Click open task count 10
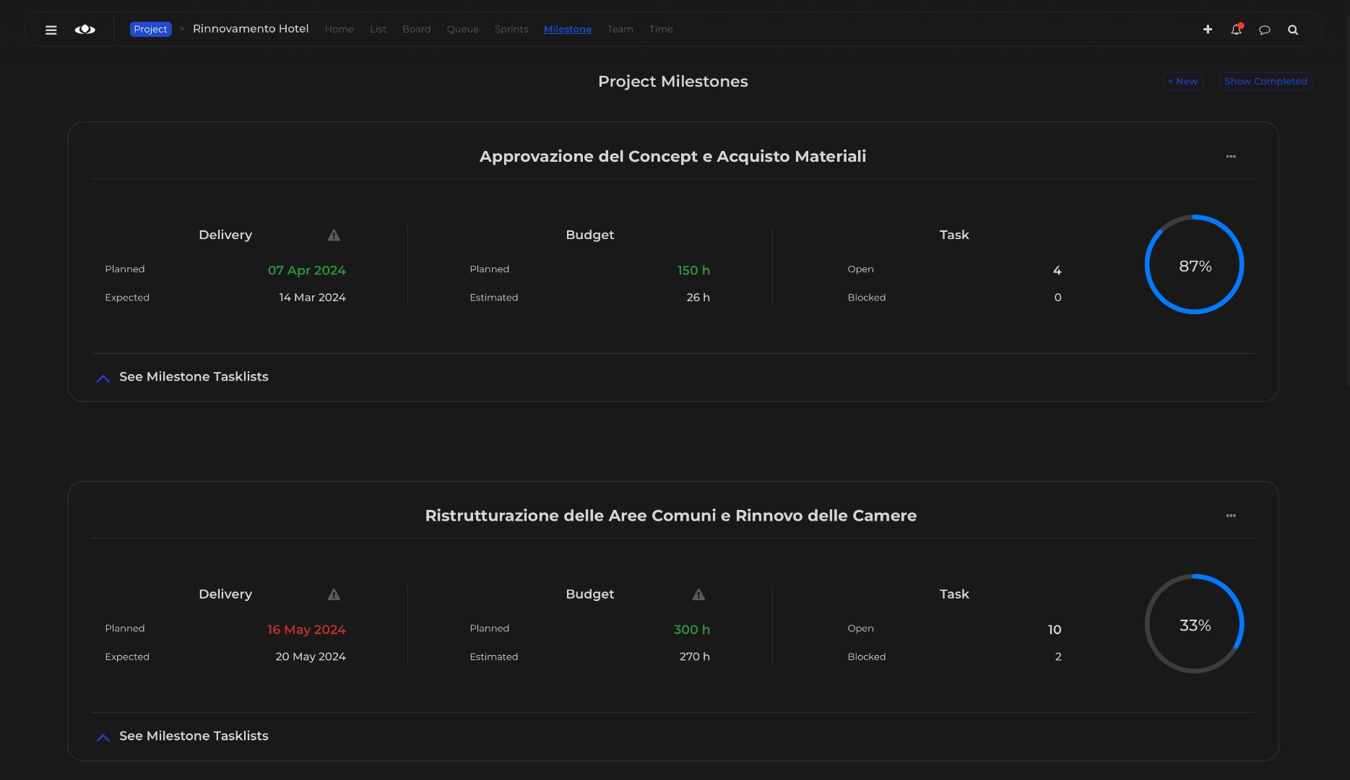The width and height of the screenshot is (1350, 780). 1055,630
